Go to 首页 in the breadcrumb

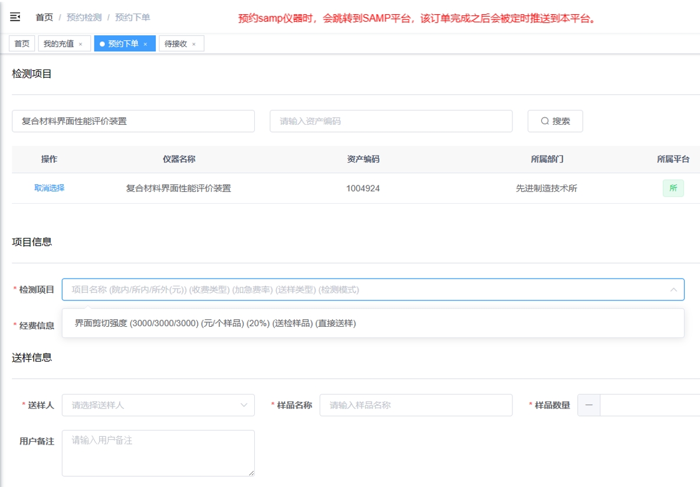tap(44, 18)
